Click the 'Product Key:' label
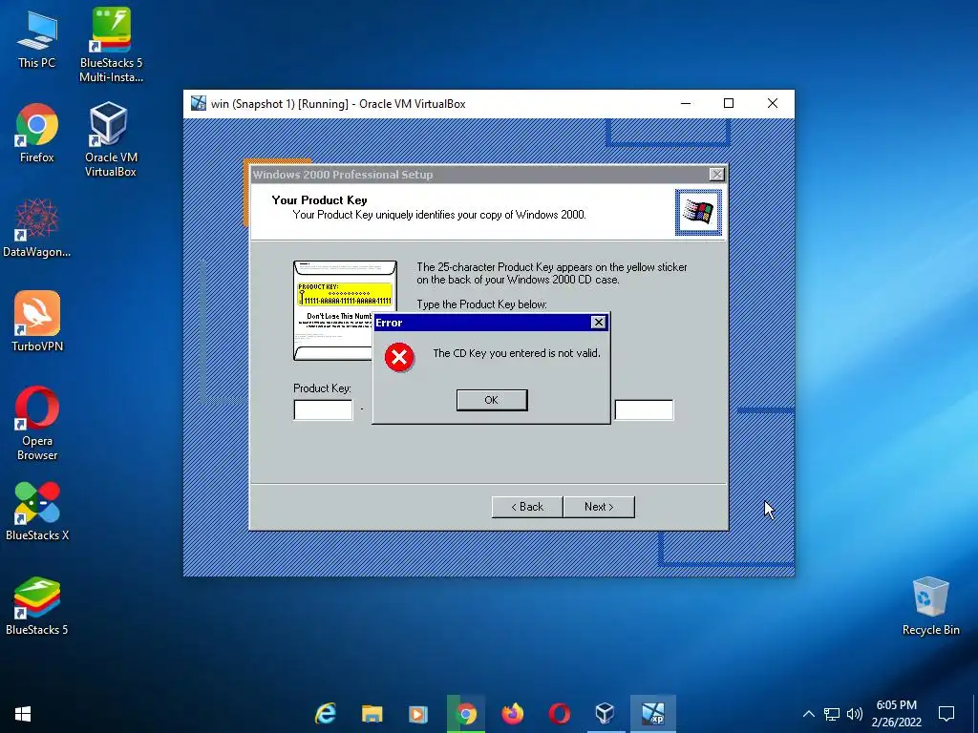The height and width of the screenshot is (733, 978). tap(322, 388)
